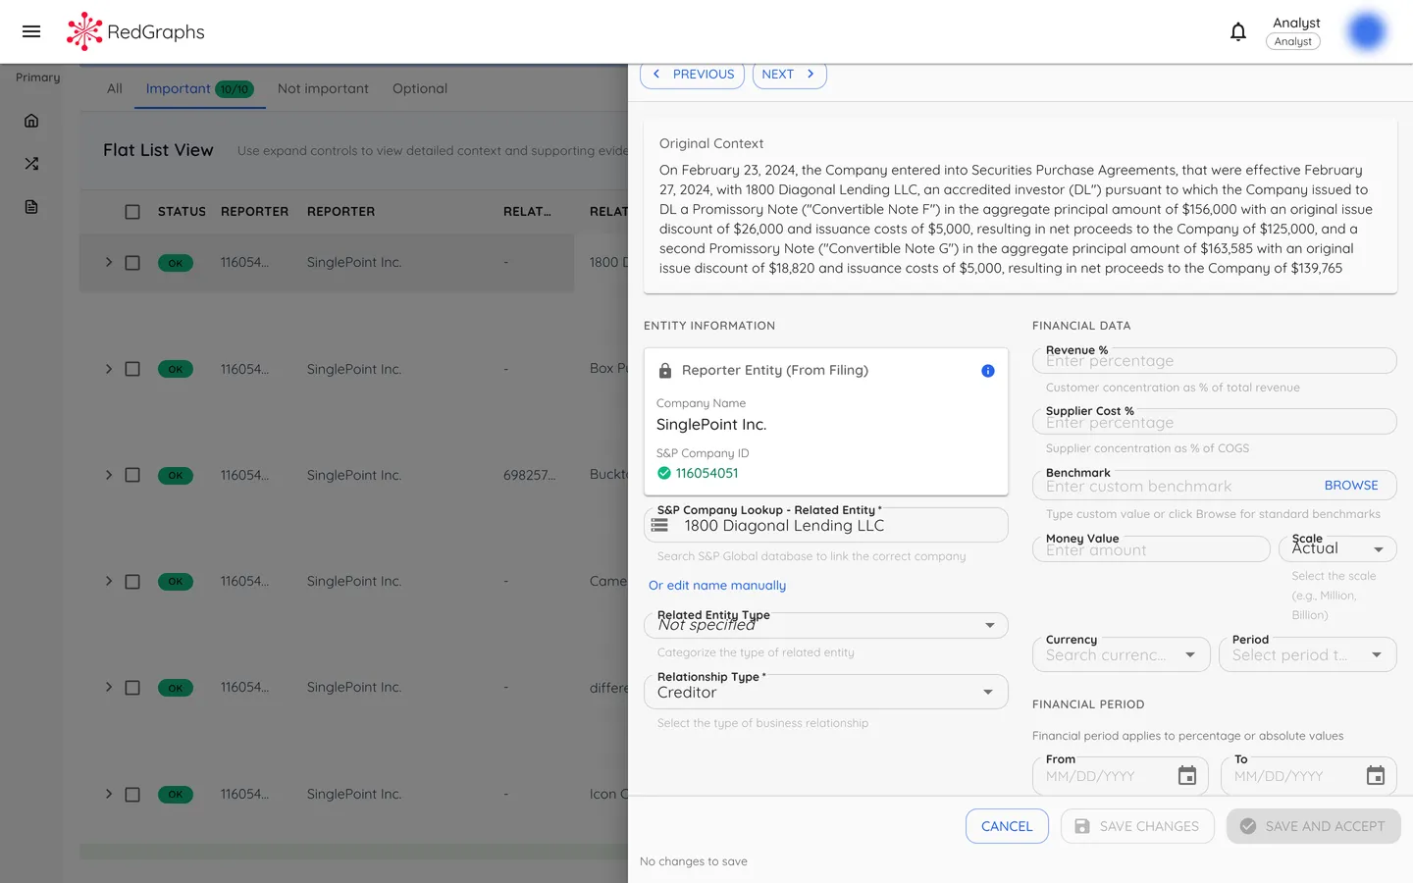1413x883 pixels.
Task: Click BROWSE for standard benchmarks
Action: [x=1351, y=485]
